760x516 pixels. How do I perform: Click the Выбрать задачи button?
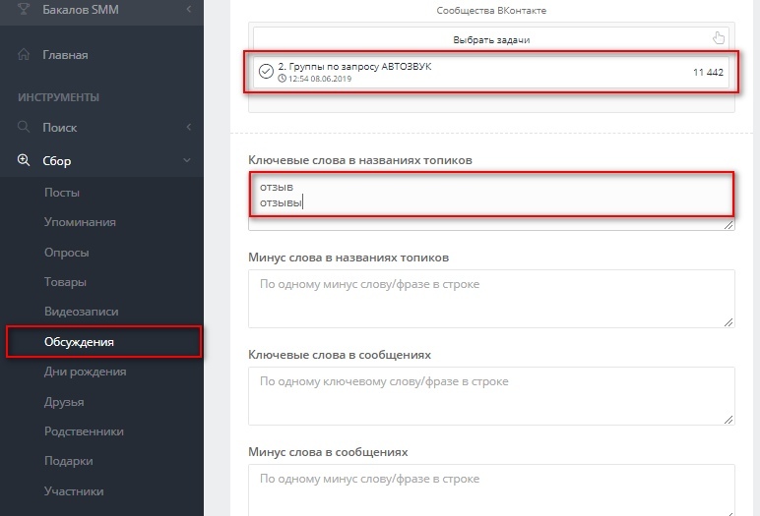pyautogui.click(x=491, y=39)
